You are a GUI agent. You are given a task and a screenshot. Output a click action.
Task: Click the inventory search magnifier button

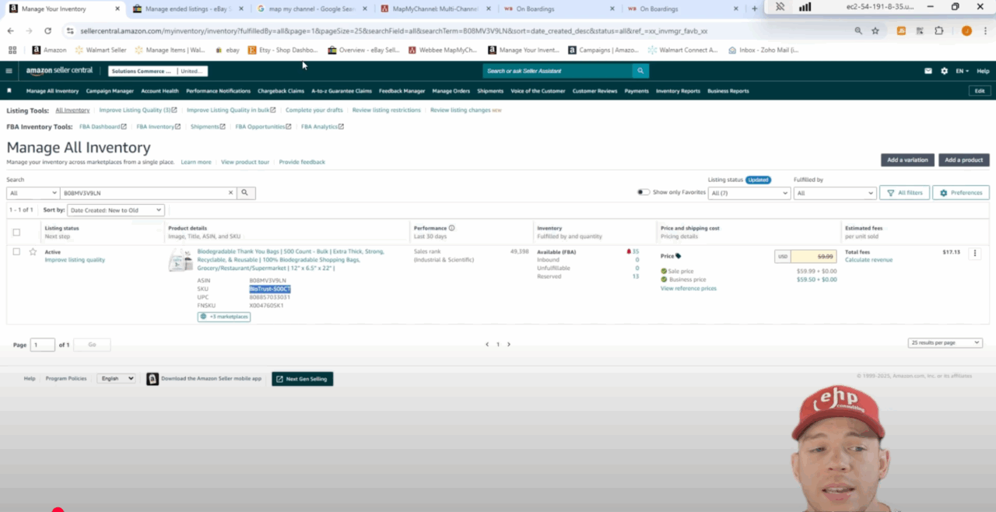click(x=245, y=193)
